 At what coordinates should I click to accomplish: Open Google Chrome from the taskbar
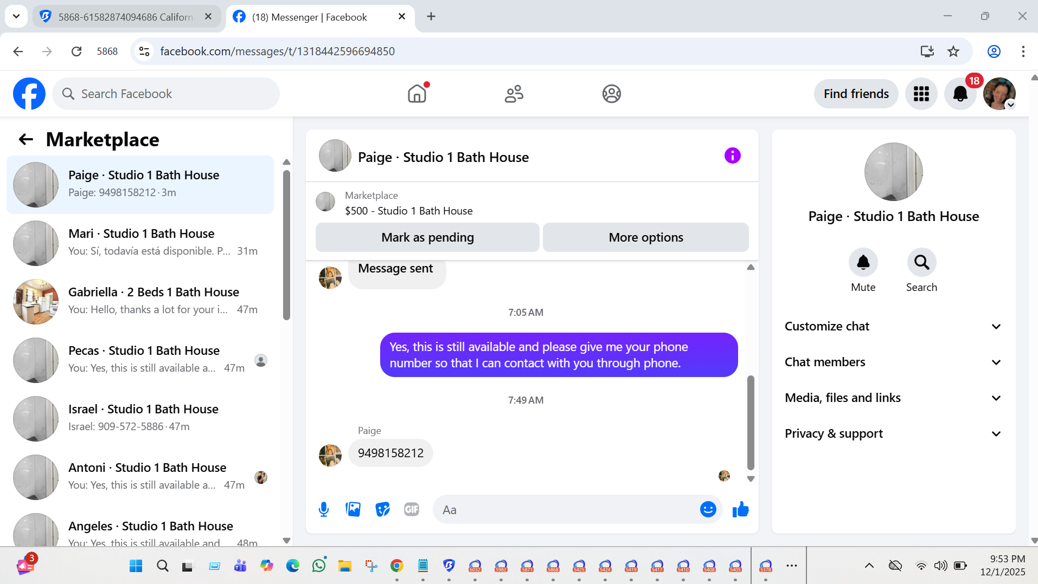tap(397, 566)
